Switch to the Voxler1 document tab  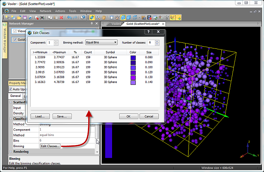[x=116, y=24]
